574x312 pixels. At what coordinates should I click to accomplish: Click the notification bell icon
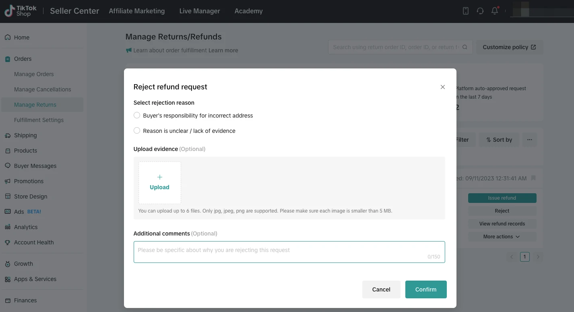click(x=495, y=11)
